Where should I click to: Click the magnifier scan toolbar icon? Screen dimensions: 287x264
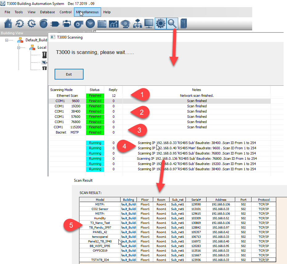pos(172,24)
